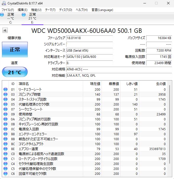Click status orb for 0B キャリブレーション再試行回数

[x=5, y=124]
